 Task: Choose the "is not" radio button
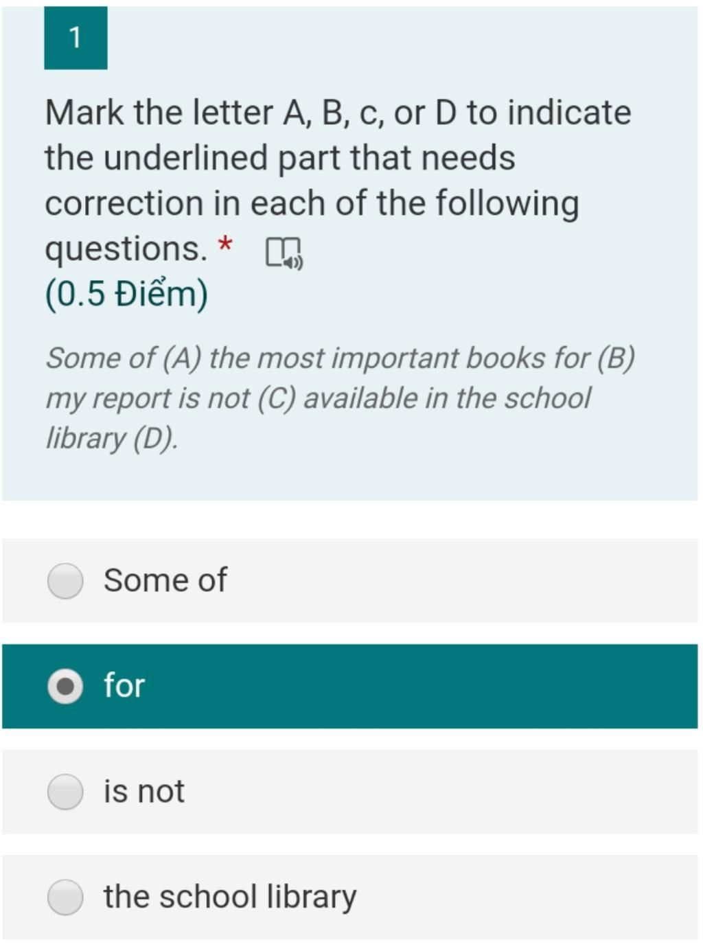(x=65, y=792)
